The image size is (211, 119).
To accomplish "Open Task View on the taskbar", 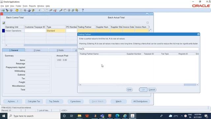I will pos(72,116).
